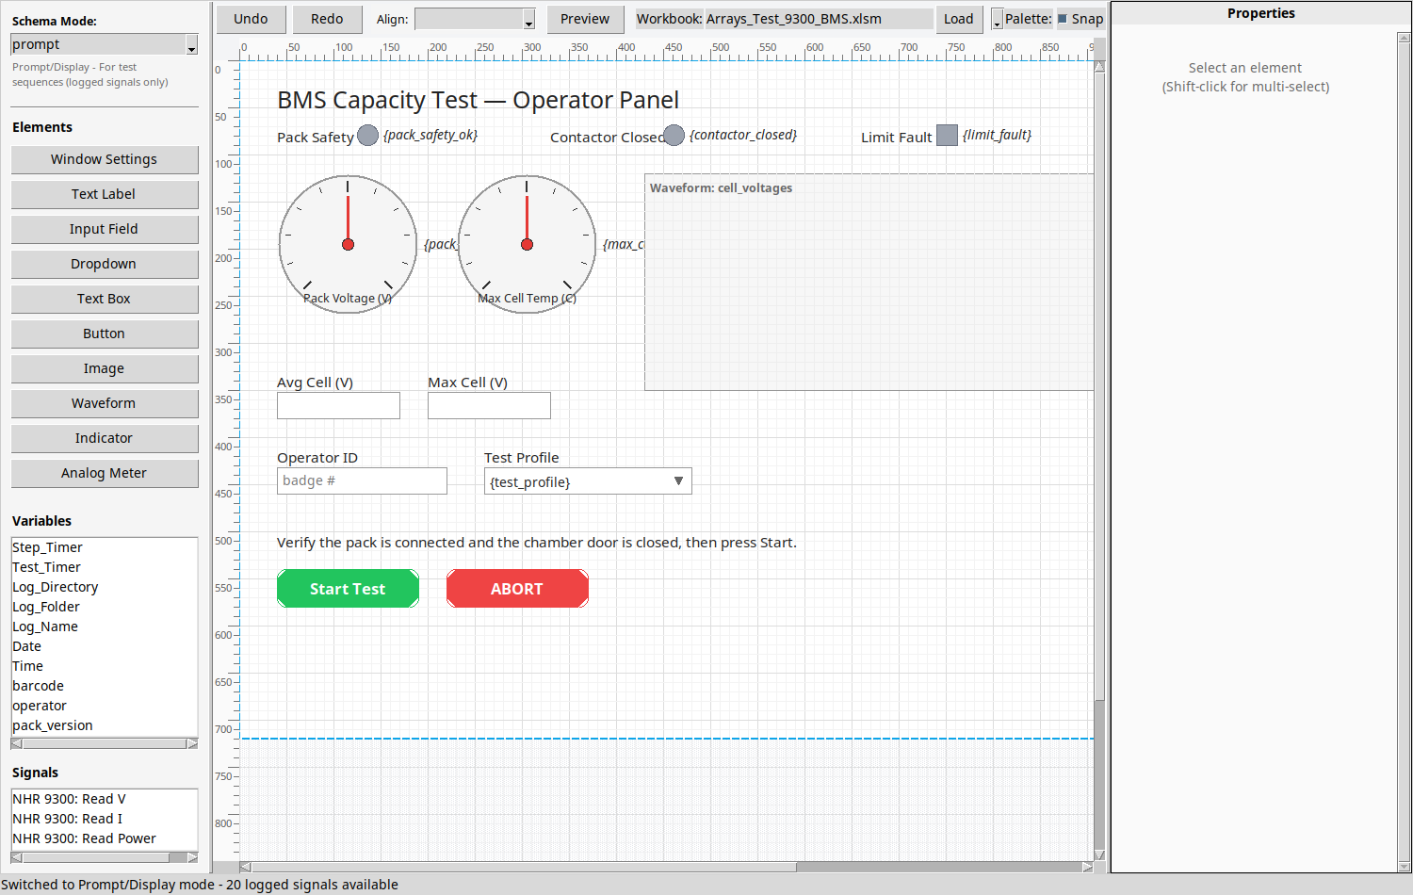This screenshot has height=895, width=1413.
Task: Add a Waveform element
Action: pyautogui.click(x=105, y=403)
